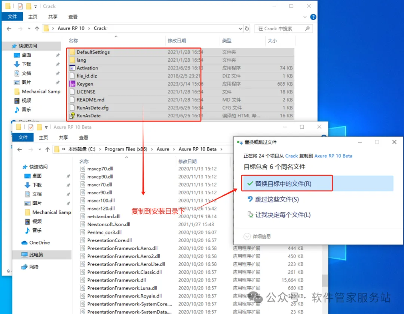
Task: Choose 替换目标中的文件(R) option
Action: coord(318,184)
